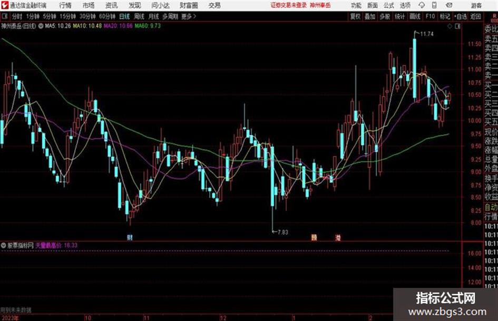The width and height of the screenshot is (498, 321).
Task: Open the 版面 menu
Action: [373, 5]
